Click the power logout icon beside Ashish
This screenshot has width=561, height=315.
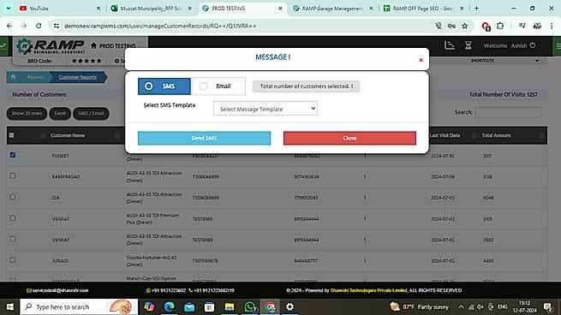pos(533,45)
